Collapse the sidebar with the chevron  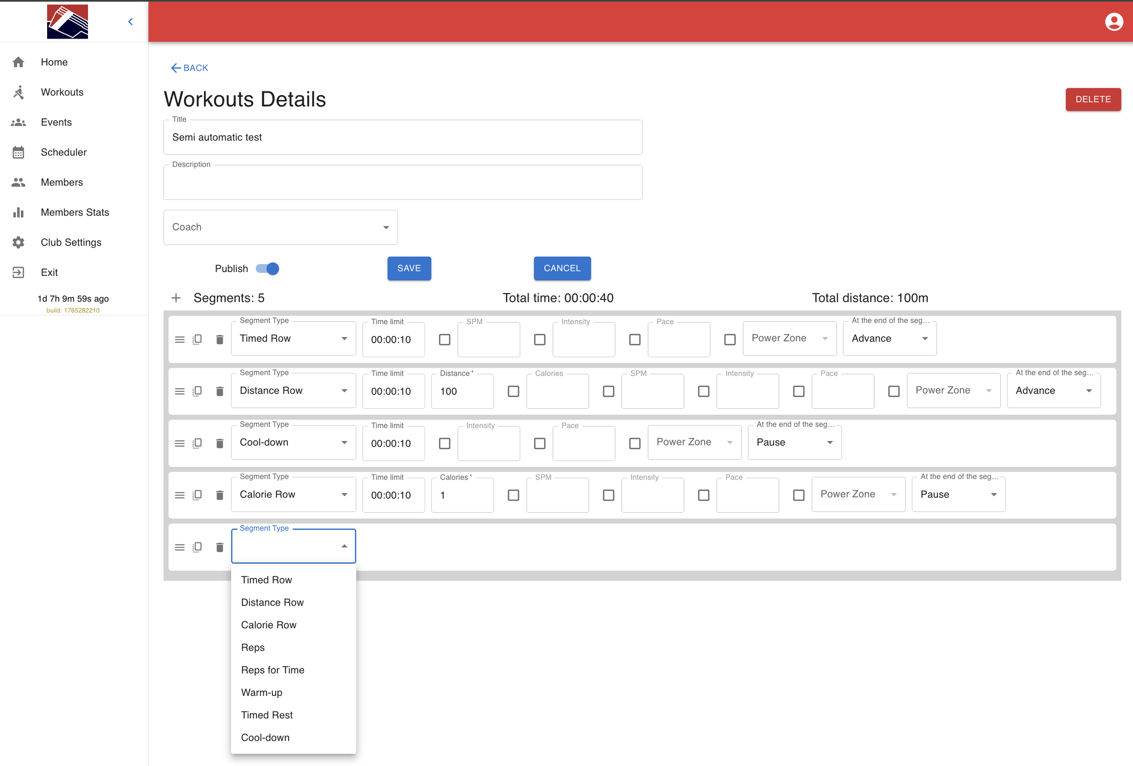[130, 21]
